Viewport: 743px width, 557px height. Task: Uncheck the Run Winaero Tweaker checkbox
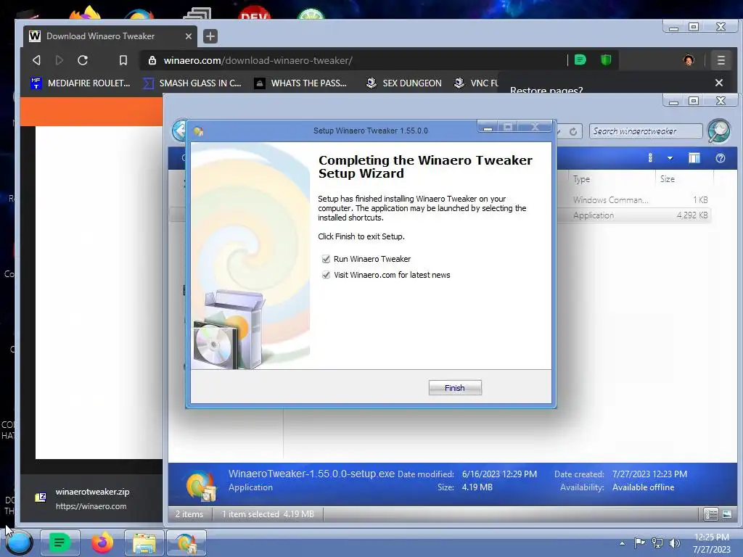[326, 259]
